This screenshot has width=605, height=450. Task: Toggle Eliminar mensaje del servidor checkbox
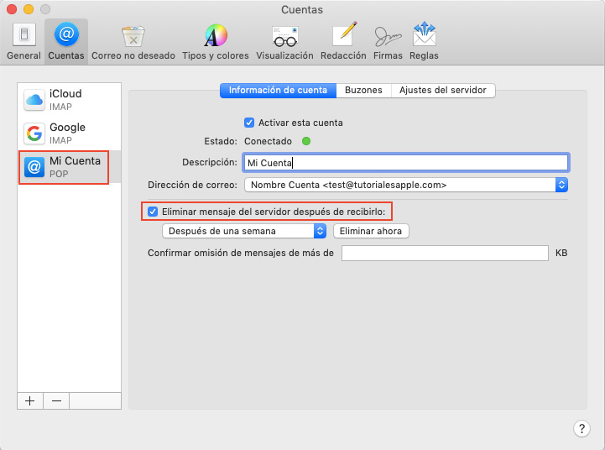(153, 212)
